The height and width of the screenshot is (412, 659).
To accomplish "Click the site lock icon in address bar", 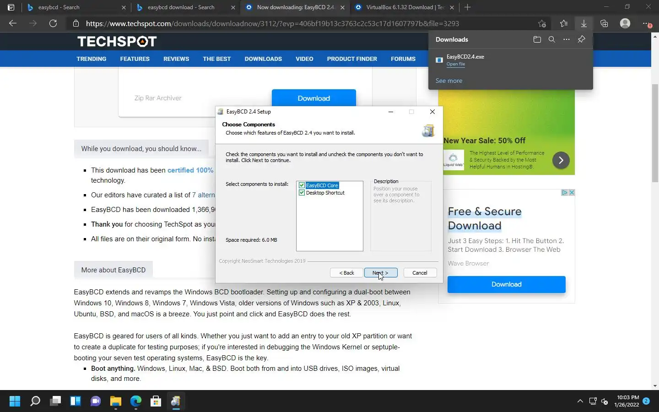I will click(76, 23).
